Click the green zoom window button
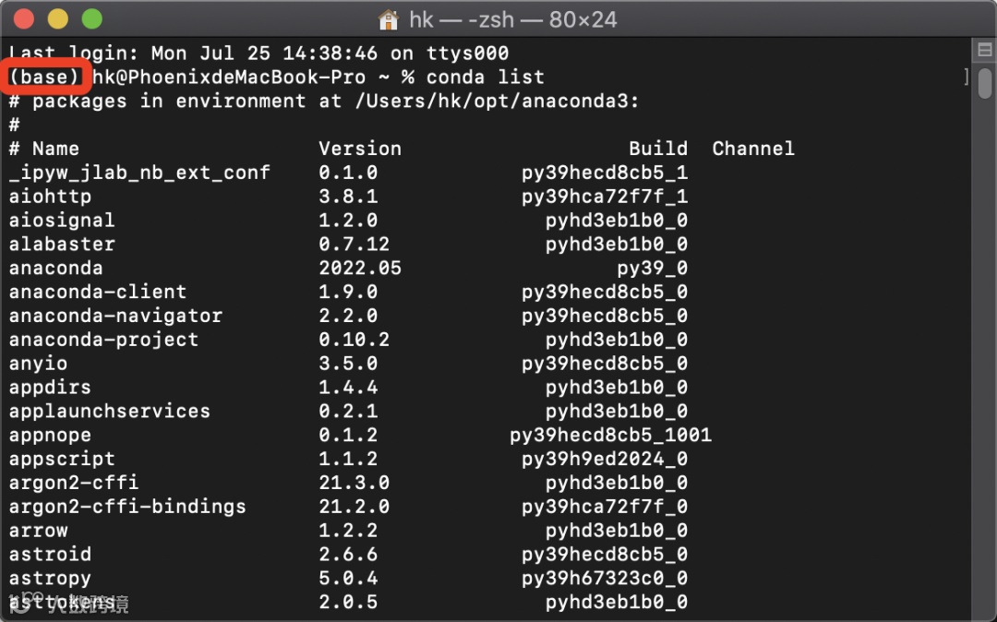The height and width of the screenshot is (622, 997). pos(92,19)
